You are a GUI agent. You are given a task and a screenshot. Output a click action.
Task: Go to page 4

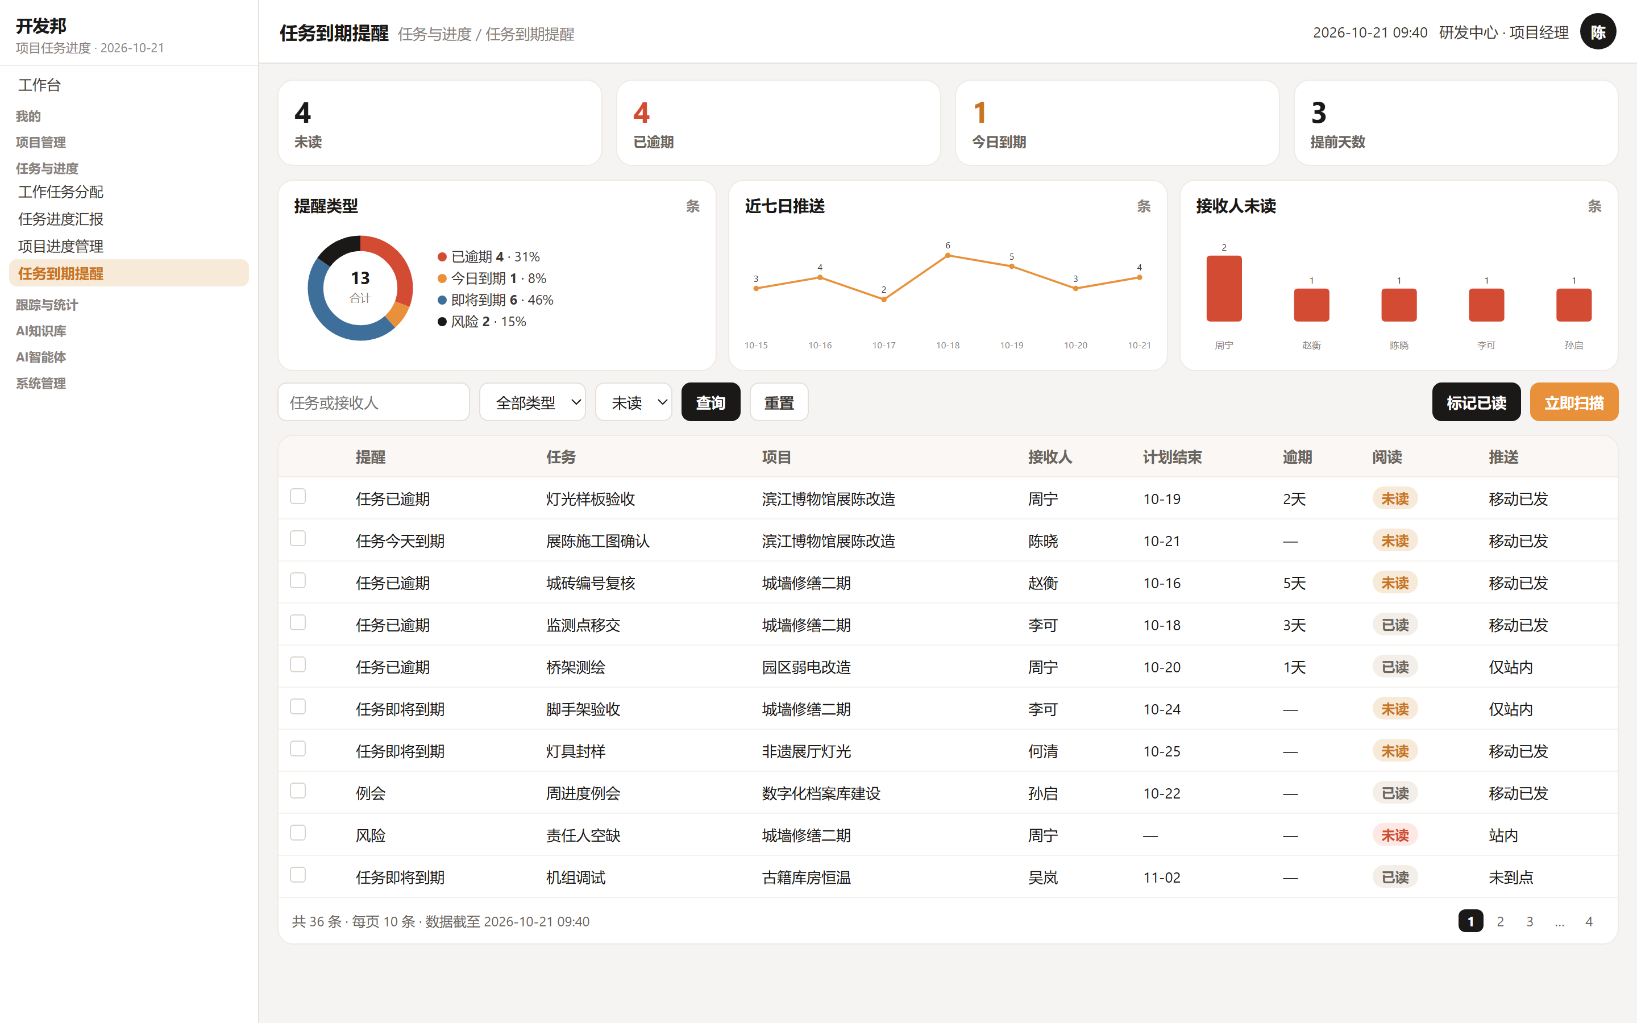1589,921
